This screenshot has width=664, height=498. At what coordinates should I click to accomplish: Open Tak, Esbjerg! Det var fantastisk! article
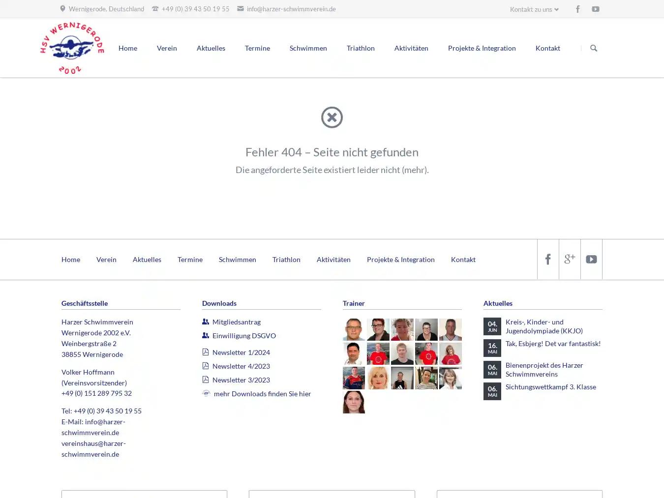[553, 343]
